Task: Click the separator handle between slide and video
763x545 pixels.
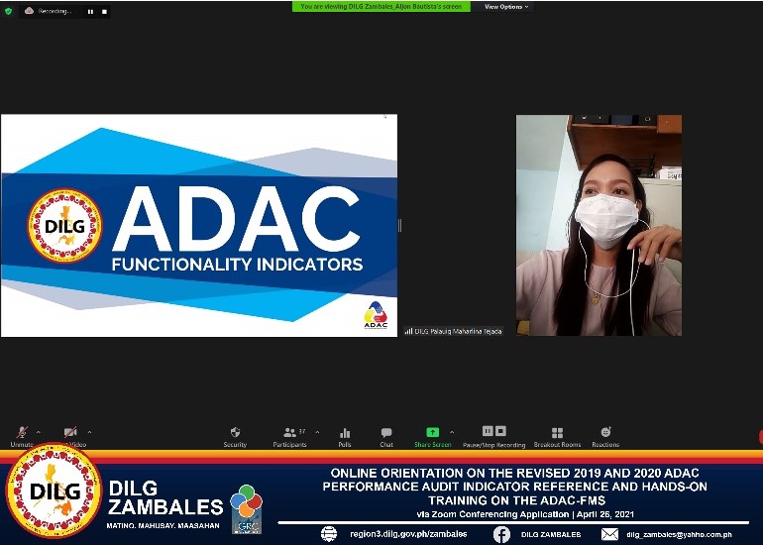Action: click(400, 225)
